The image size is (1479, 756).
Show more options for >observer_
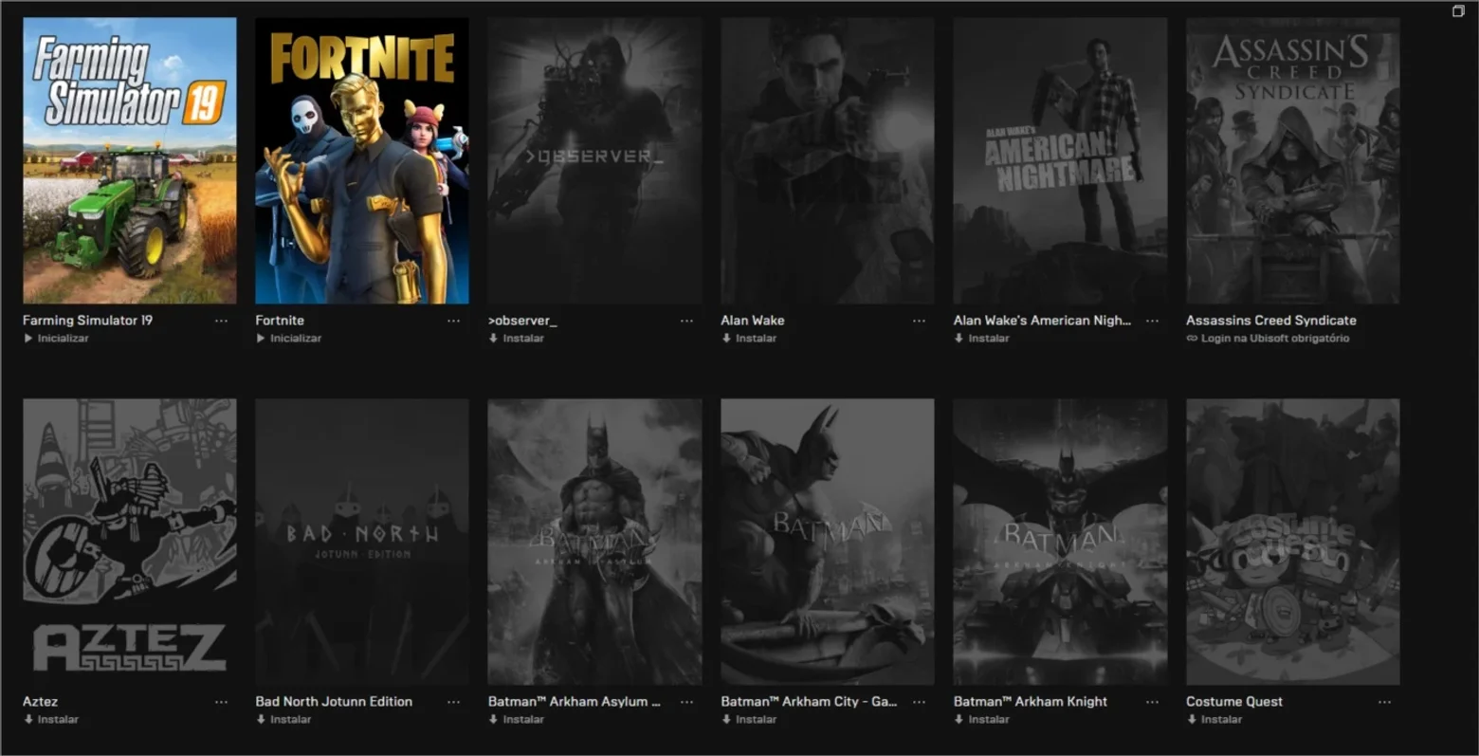click(x=686, y=321)
